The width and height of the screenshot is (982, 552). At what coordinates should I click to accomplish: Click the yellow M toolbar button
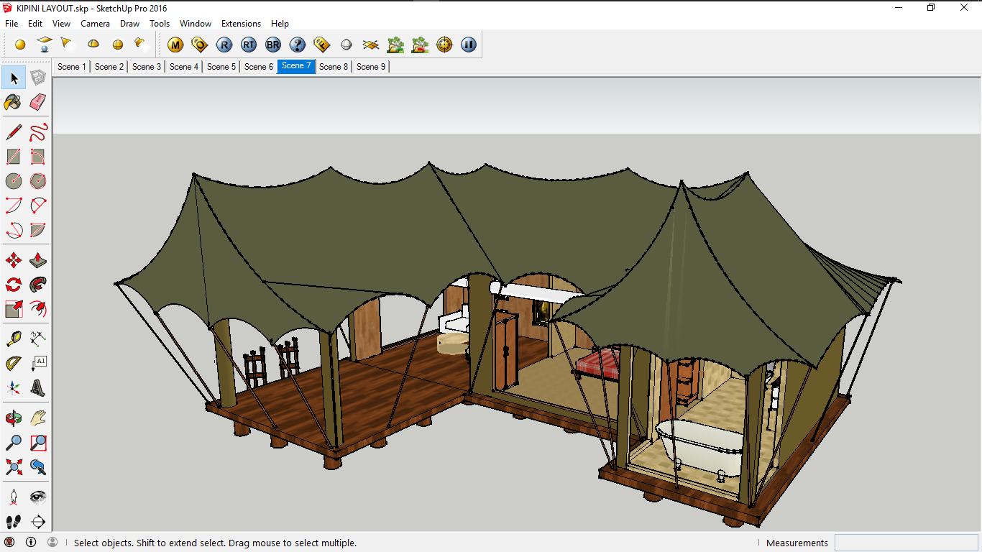(x=175, y=45)
